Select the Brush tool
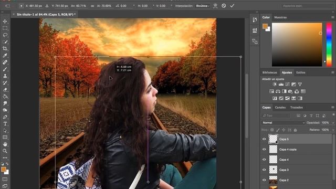Screen dimensions: 336x189 [5, 69]
